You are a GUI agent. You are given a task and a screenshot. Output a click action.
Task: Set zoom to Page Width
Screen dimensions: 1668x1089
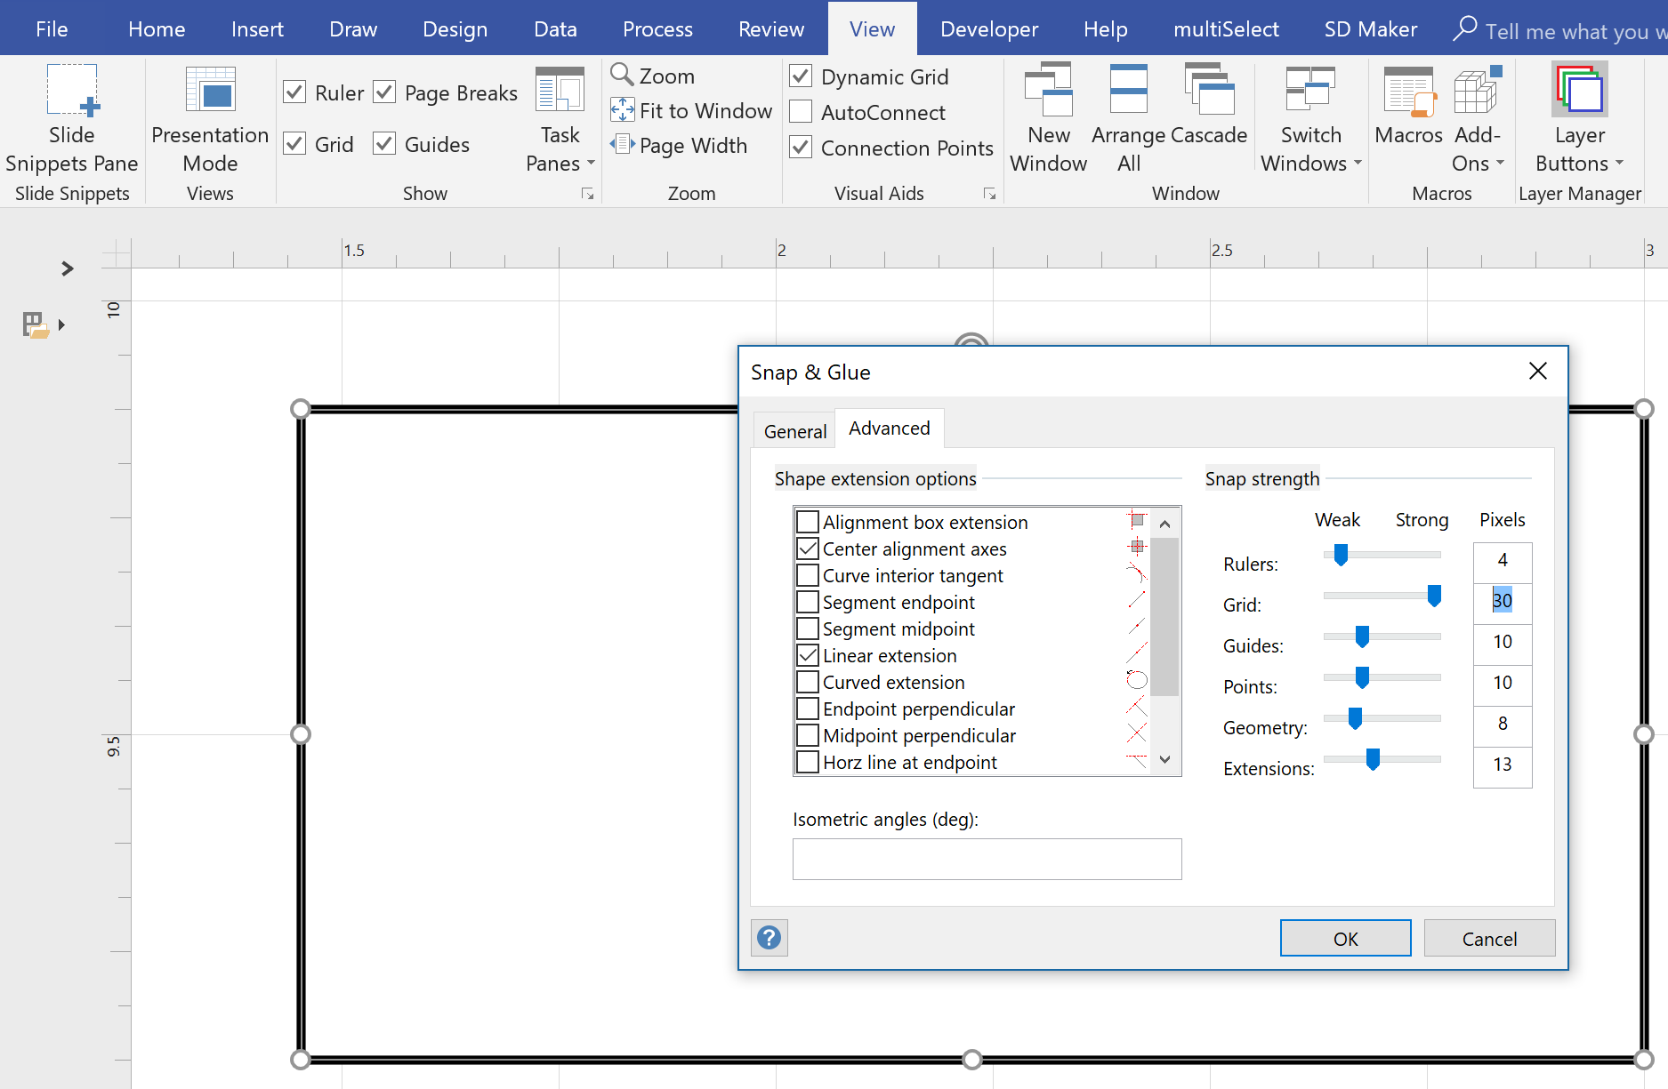coord(681,145)
